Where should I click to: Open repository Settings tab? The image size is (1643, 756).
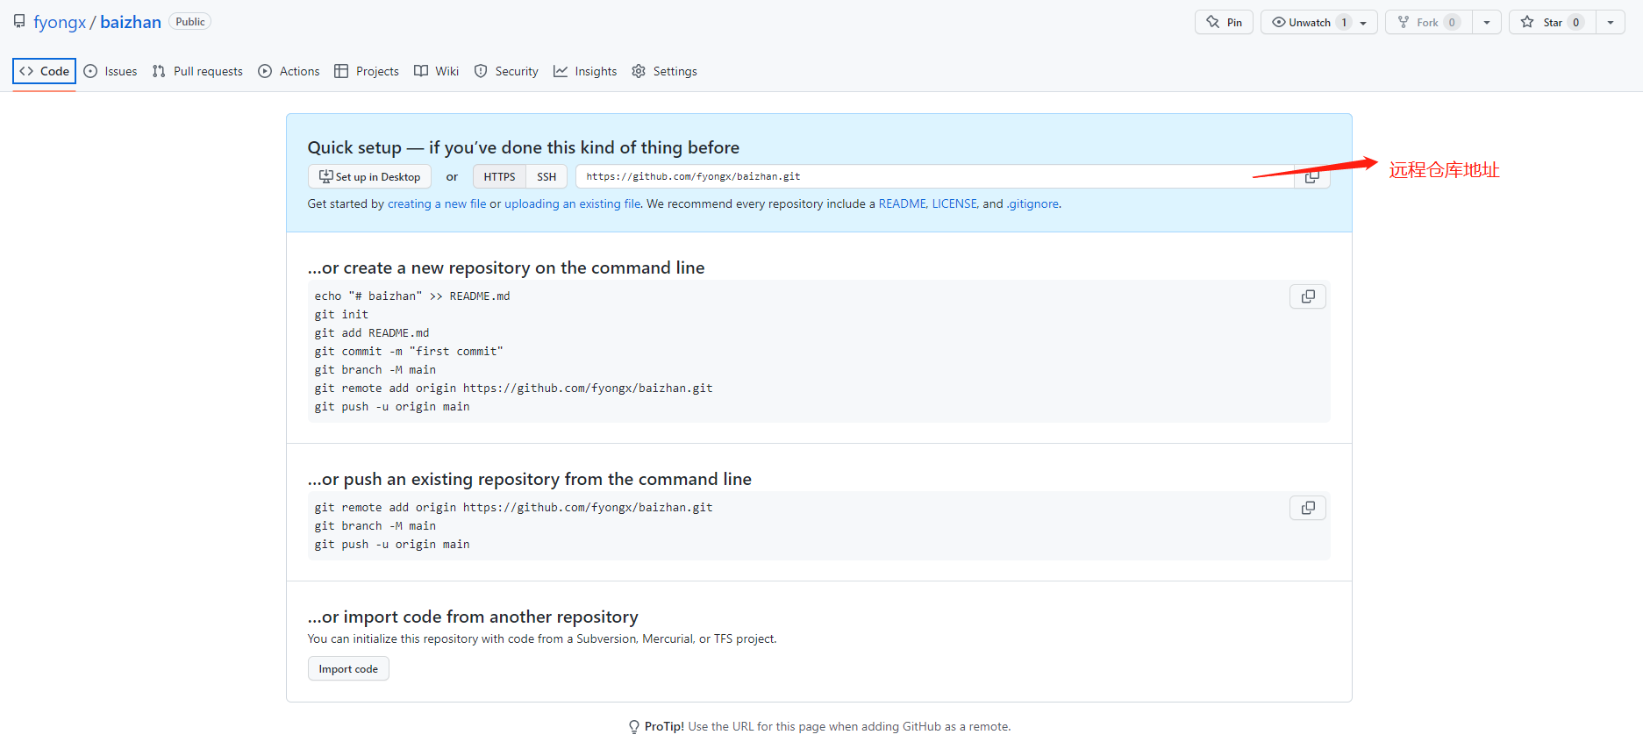click(664, 71)
